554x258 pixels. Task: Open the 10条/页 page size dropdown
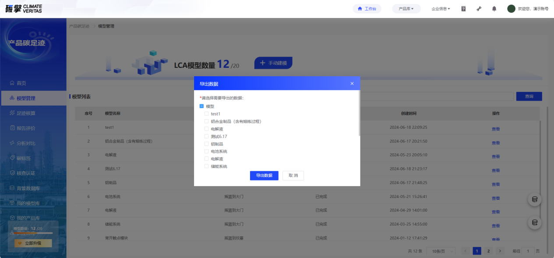(441, 251)
